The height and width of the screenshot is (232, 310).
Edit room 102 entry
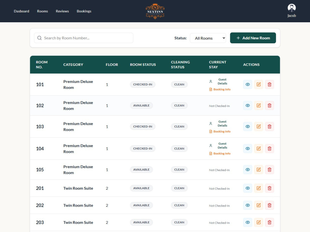[x=259, y=105]
